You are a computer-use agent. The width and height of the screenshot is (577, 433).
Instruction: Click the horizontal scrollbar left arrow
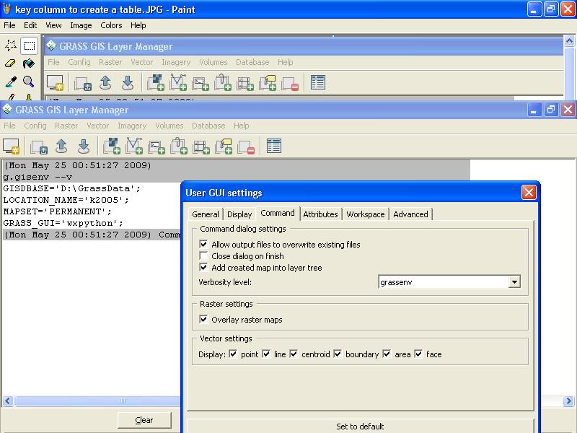point(6,401)
